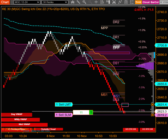
Task: Open the data box document icon
Action: pyautogui.click(x=102, y=2)
